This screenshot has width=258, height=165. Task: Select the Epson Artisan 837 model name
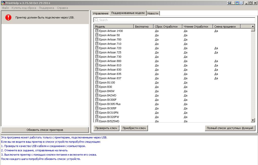tap(110, 78)
